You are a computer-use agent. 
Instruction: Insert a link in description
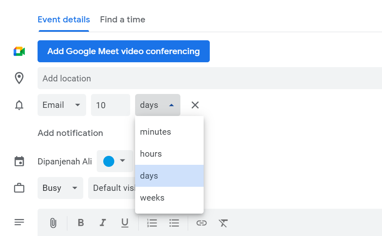click(202, 223)
